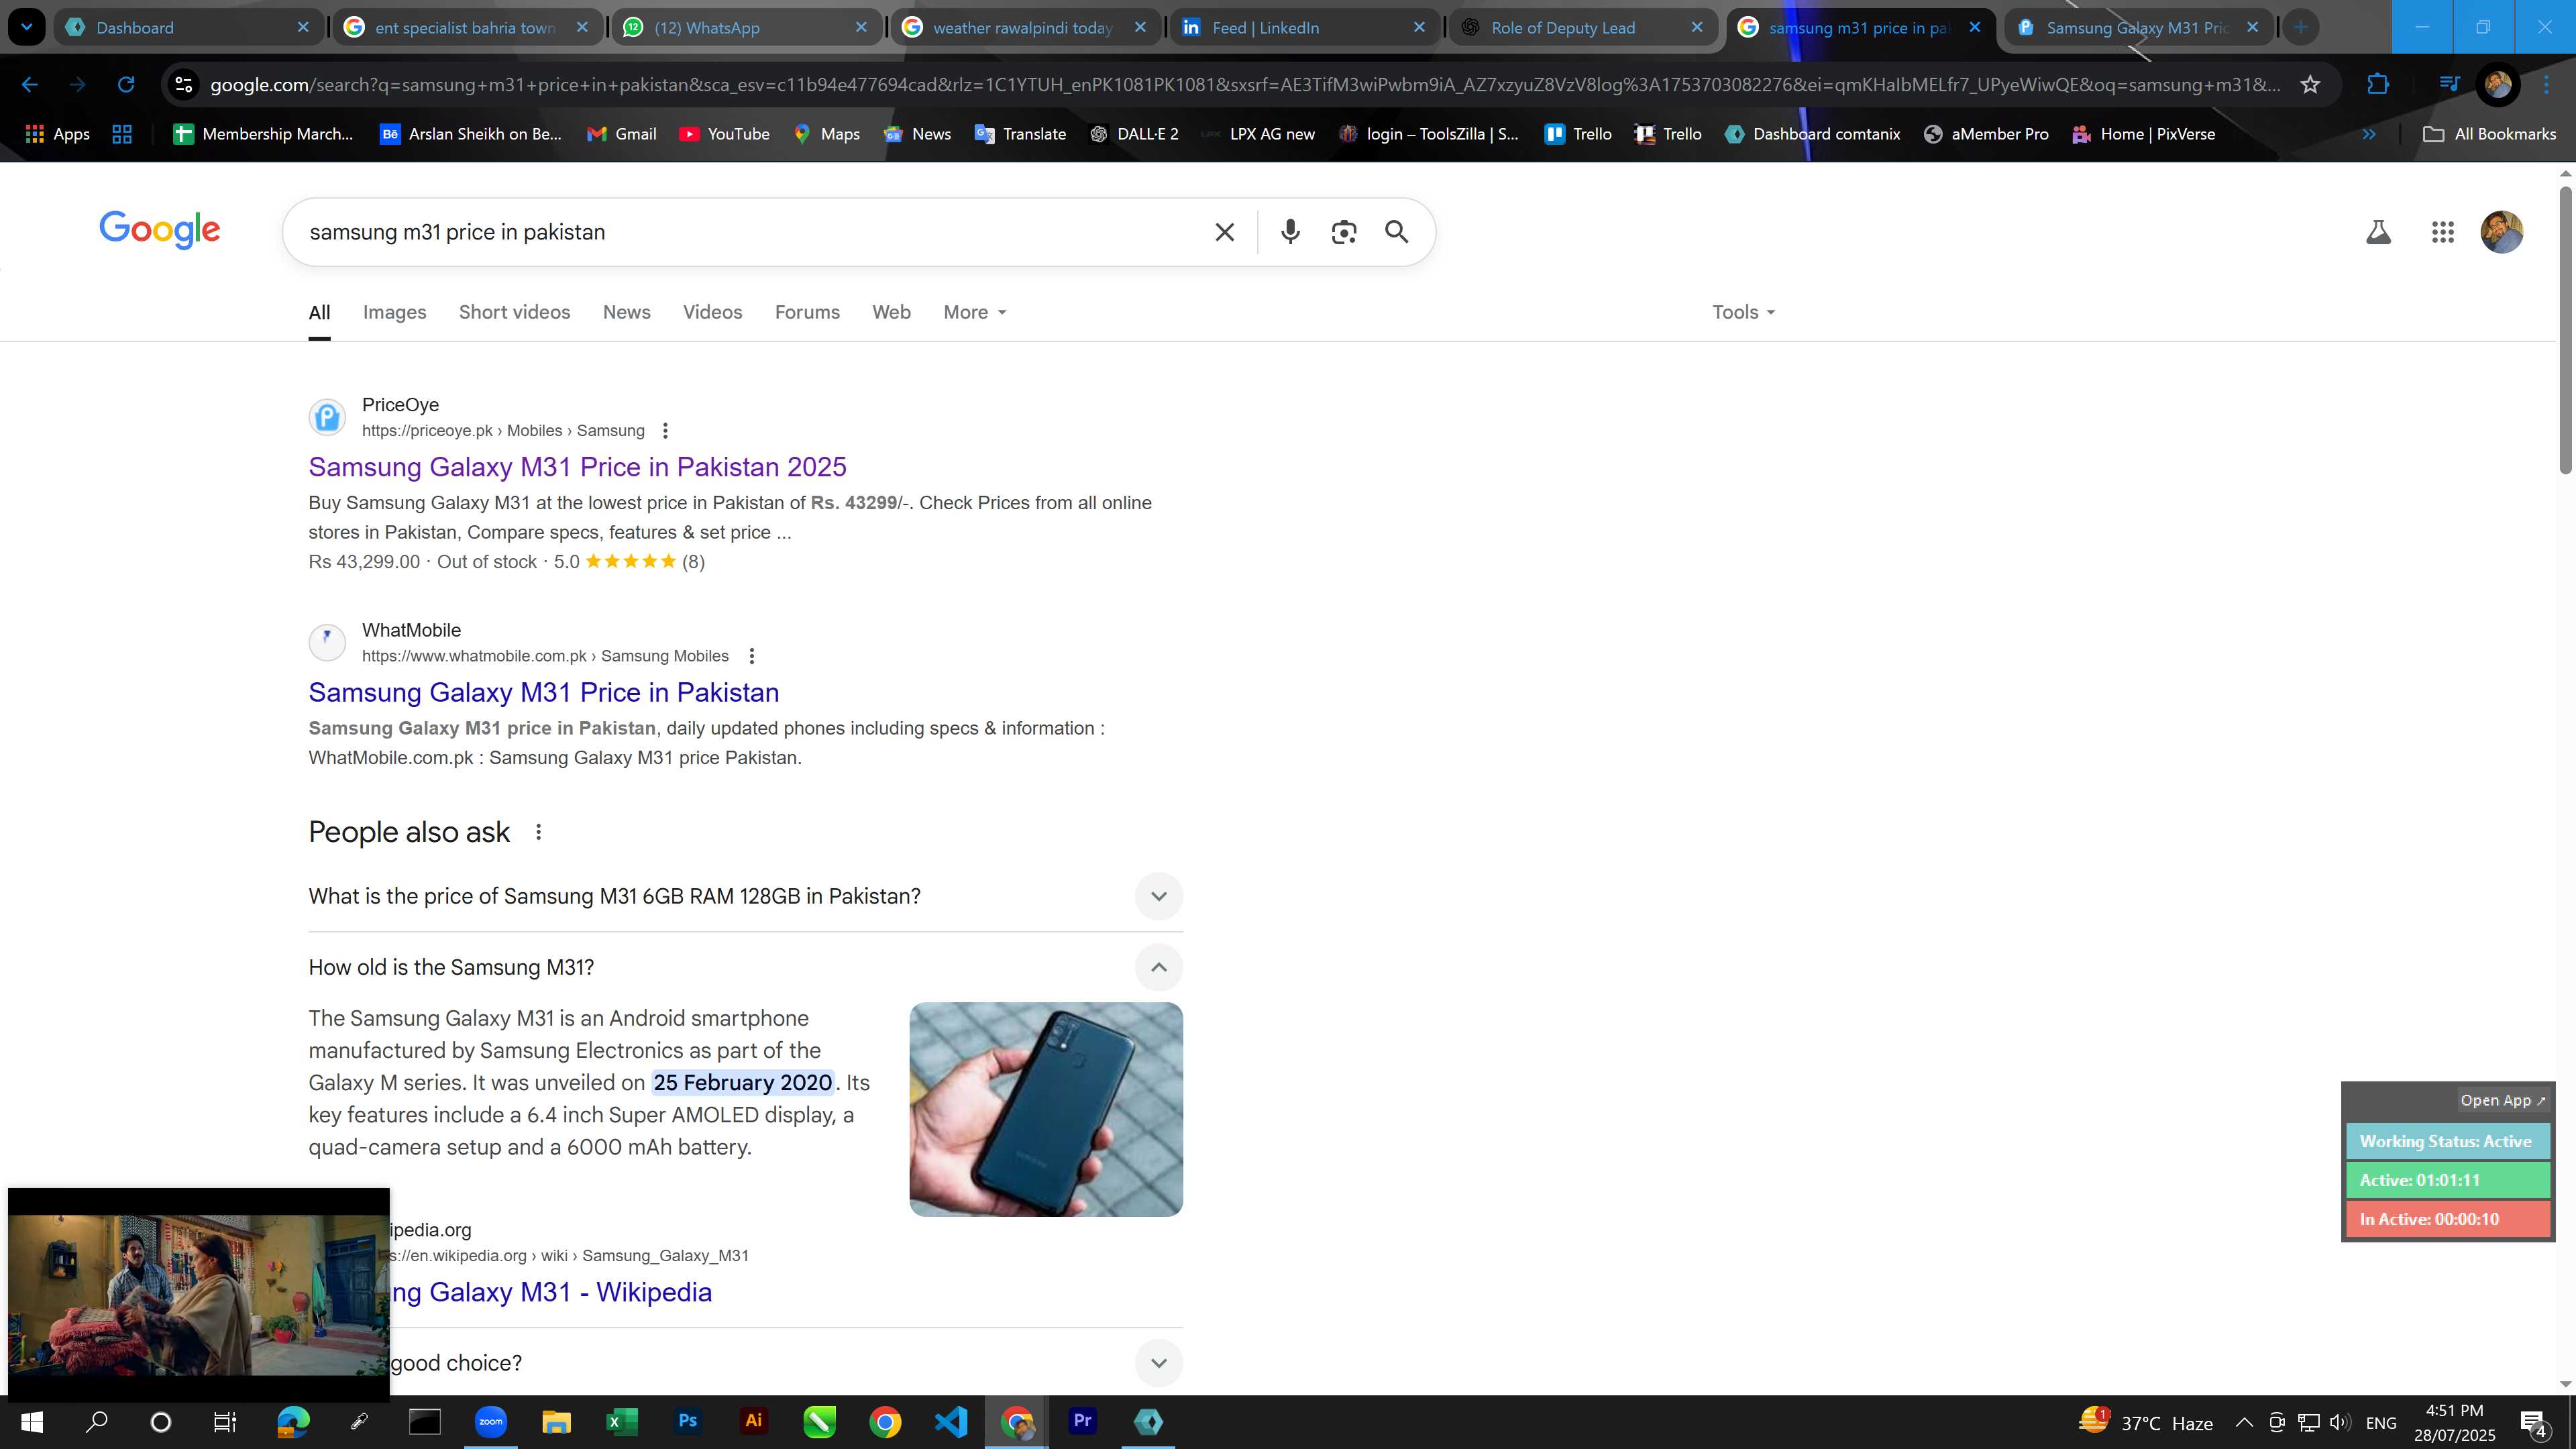Screen dimensions: 2576x1449
Task: Open WhatMobile result three-dot options
Action: (x=752, y=656)
